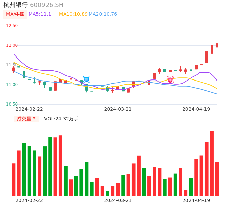The image size is (233, 205).
Task: Click the MA/牛熊 indicator button
Action: (x=15, y=14)
